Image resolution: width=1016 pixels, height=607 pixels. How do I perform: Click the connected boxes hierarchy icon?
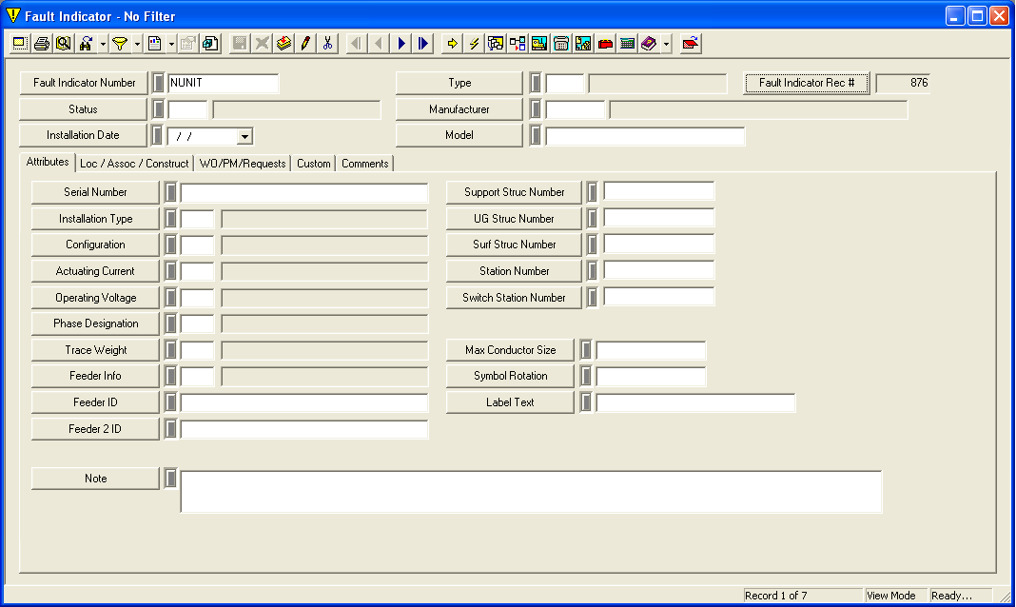[x=518, y=44]
